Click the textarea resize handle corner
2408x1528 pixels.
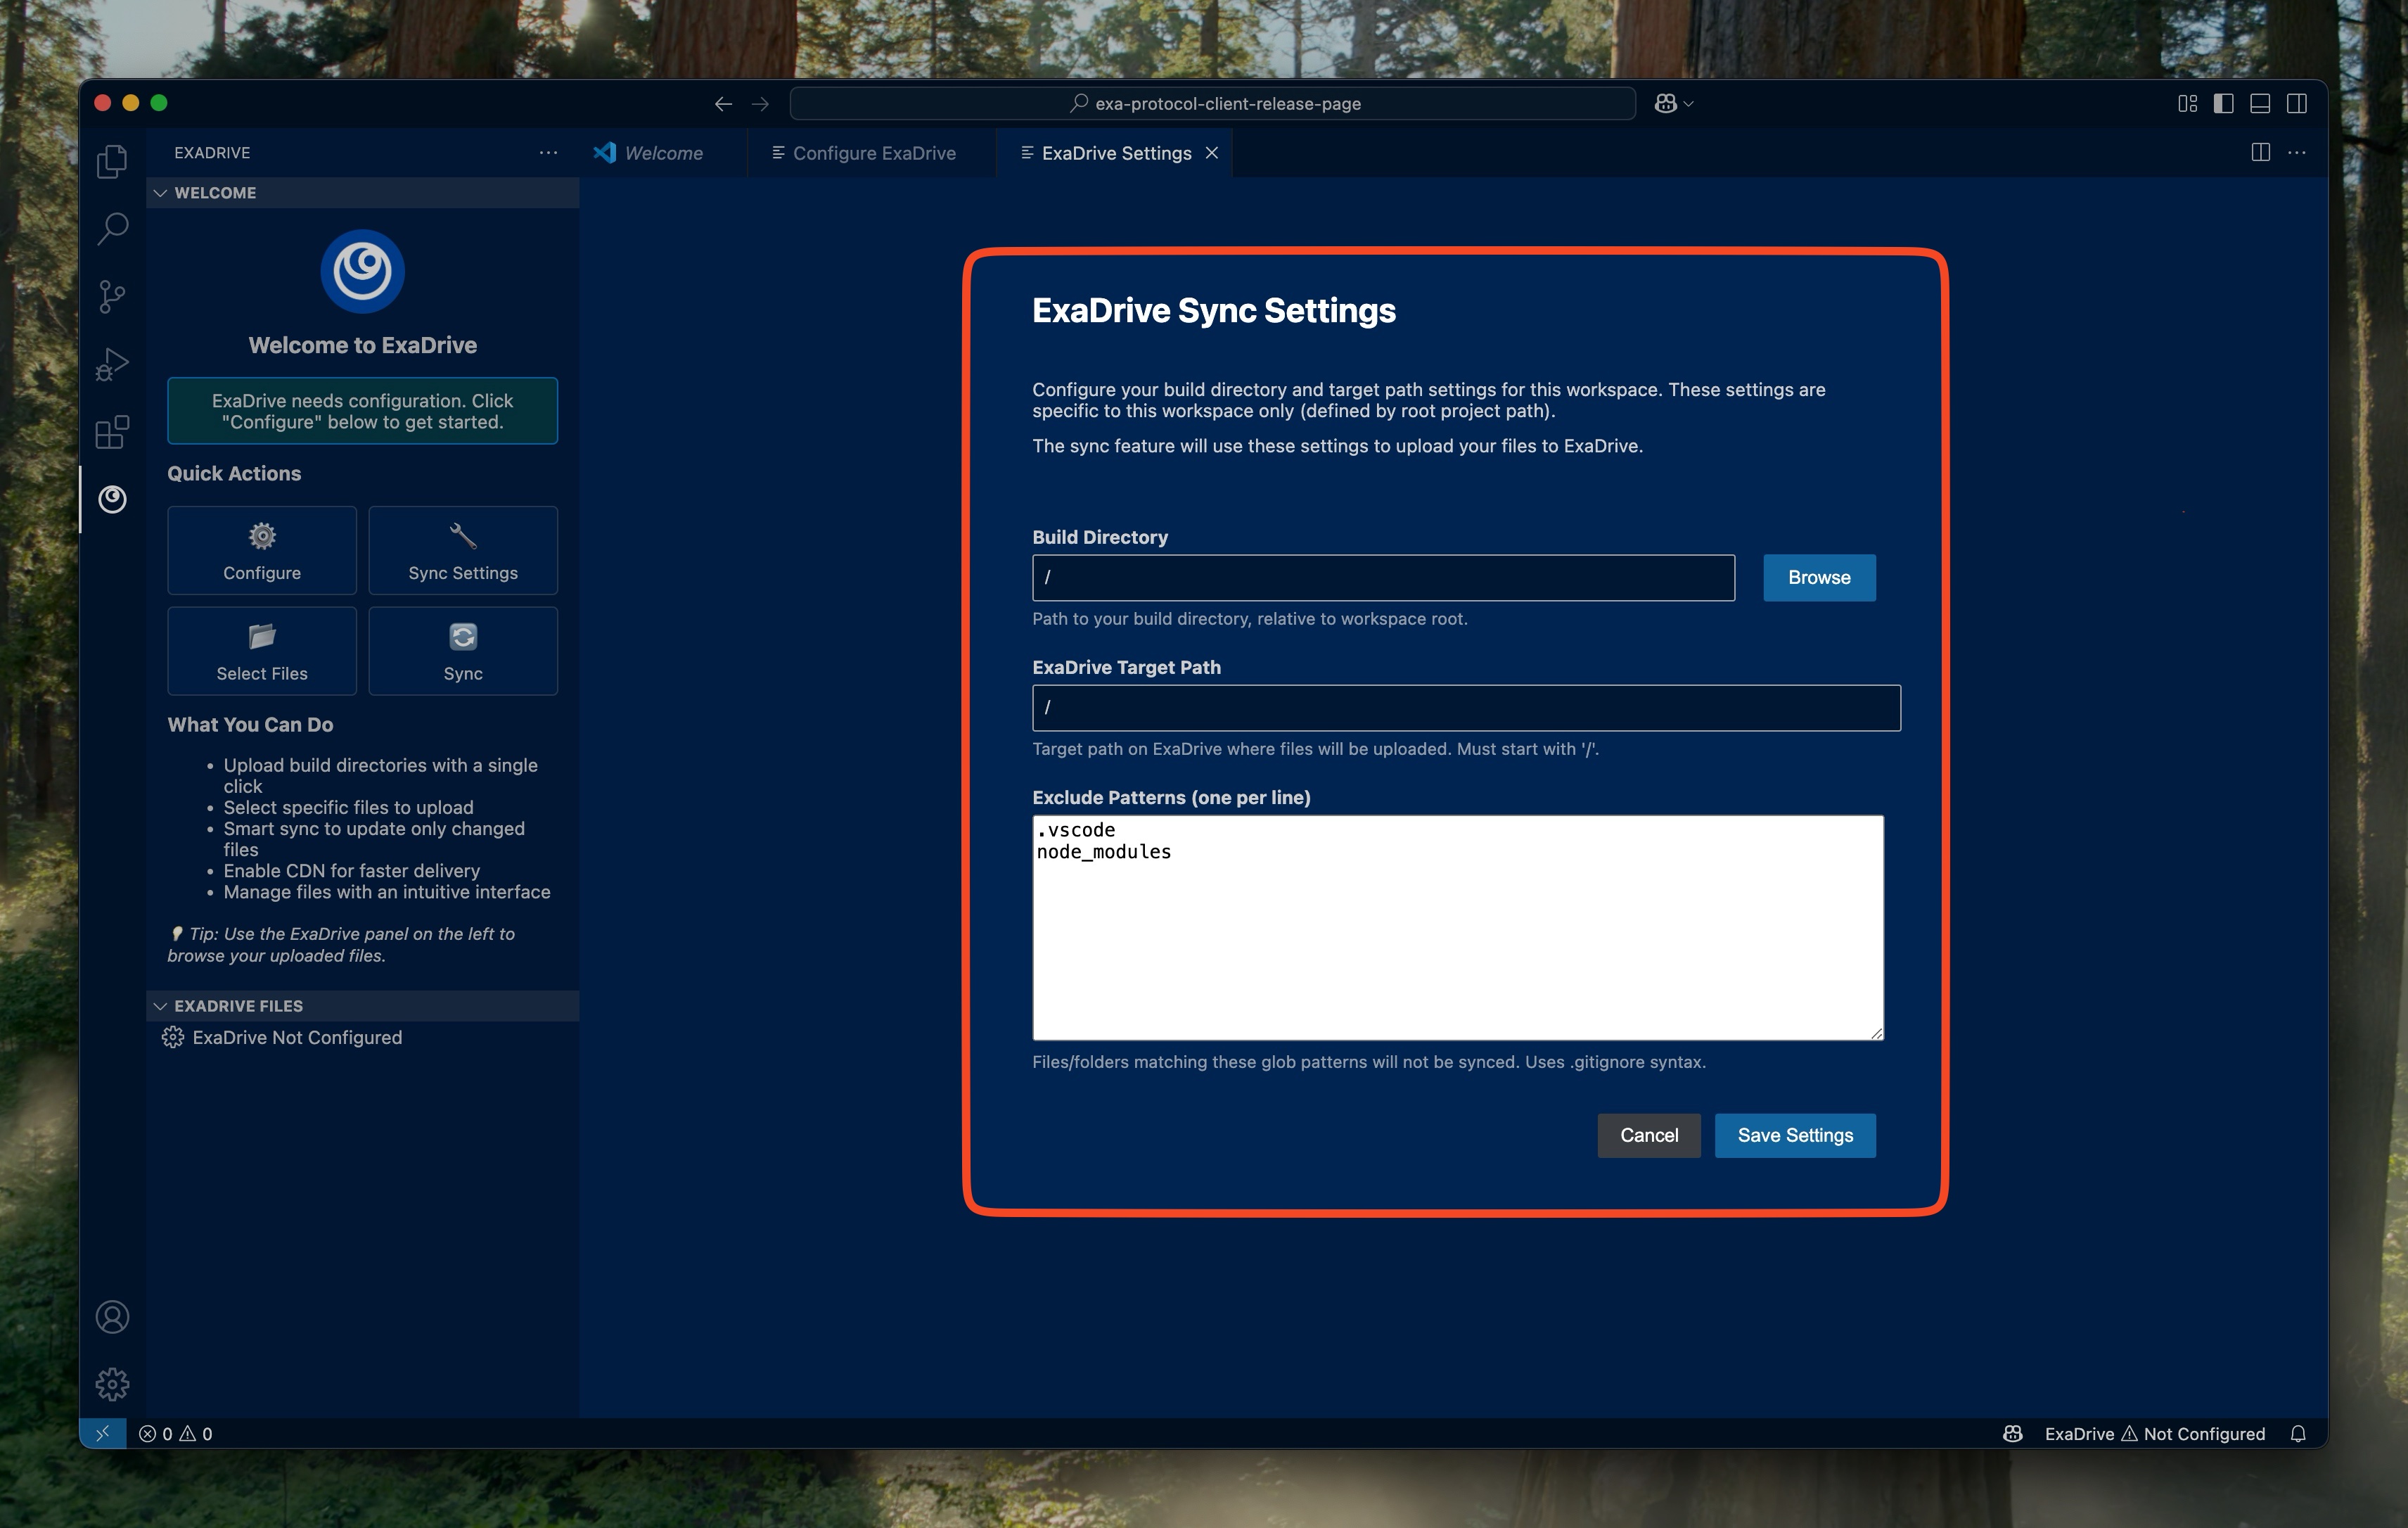tap(1877, 1033)
